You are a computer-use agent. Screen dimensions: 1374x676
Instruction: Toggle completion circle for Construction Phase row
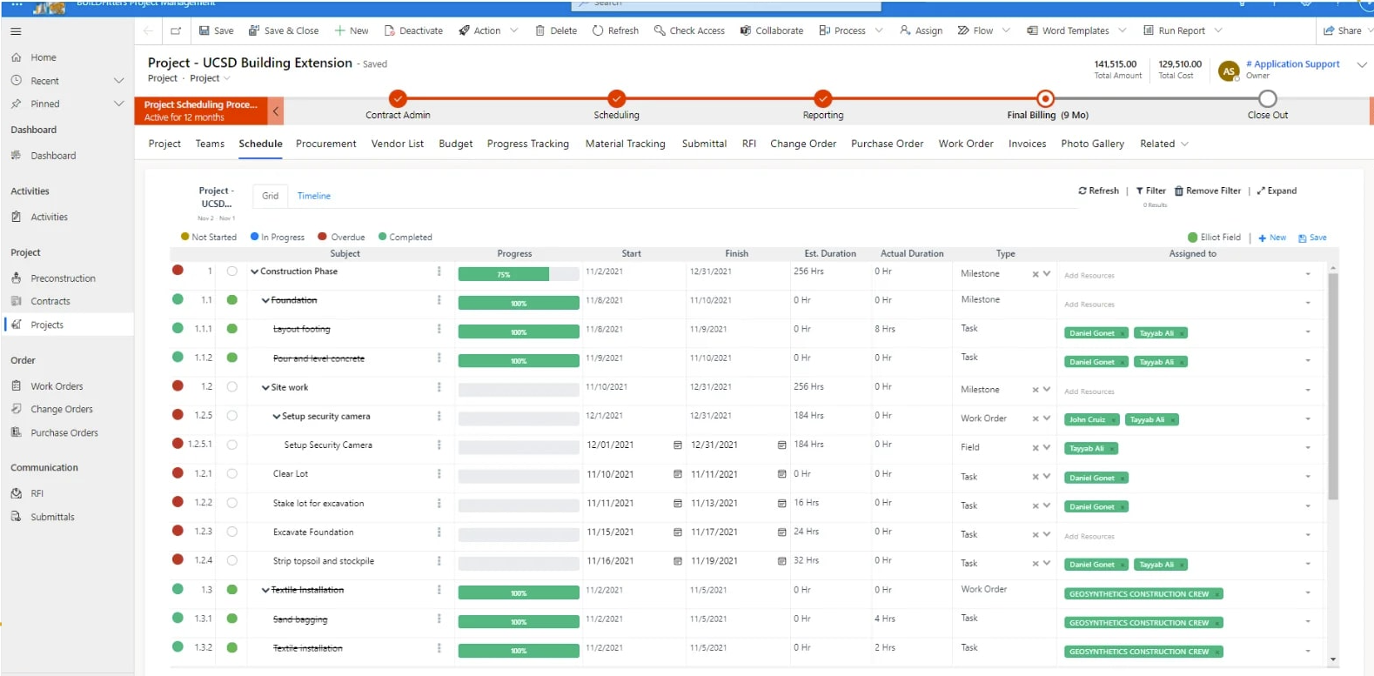click(x=232, y=271)
